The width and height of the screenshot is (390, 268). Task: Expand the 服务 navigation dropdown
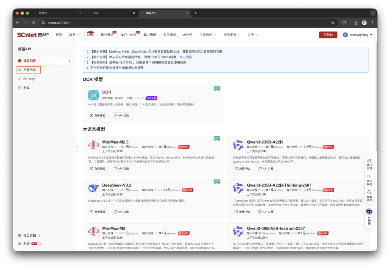pyautogui.click(x=73, y=35)
